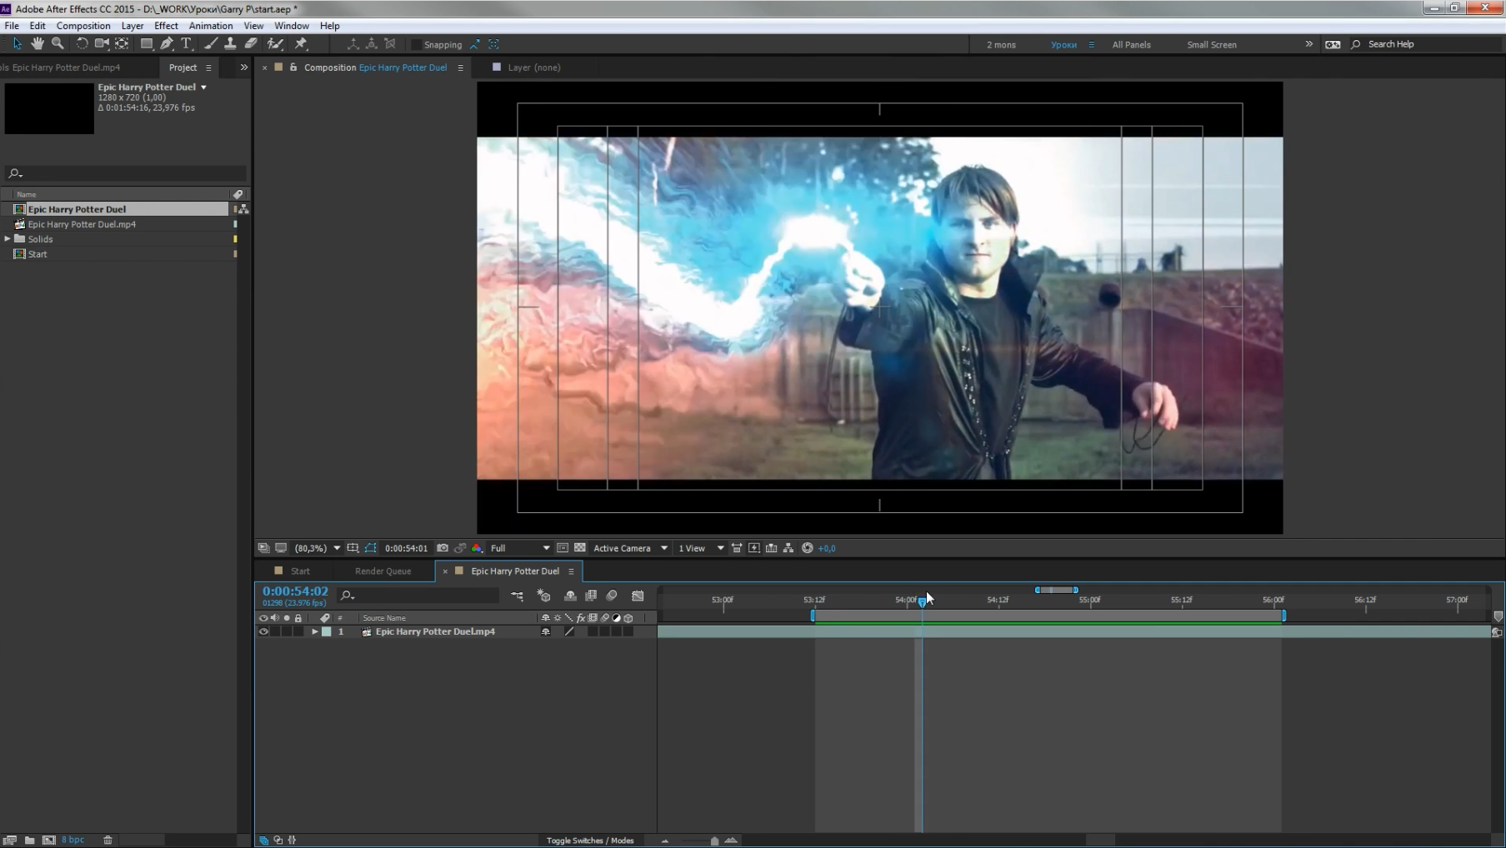Screen dimensions: 1506x848
Task: Switch to All Panels workspace
Action: [x=1131, y=45]
